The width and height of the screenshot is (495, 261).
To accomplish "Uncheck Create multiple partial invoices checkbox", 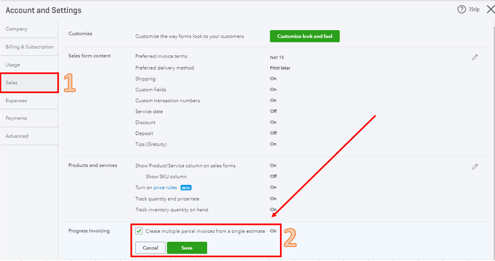I will coord(139,231).
